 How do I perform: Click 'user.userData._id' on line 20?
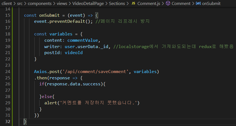(x=86, y=47)
